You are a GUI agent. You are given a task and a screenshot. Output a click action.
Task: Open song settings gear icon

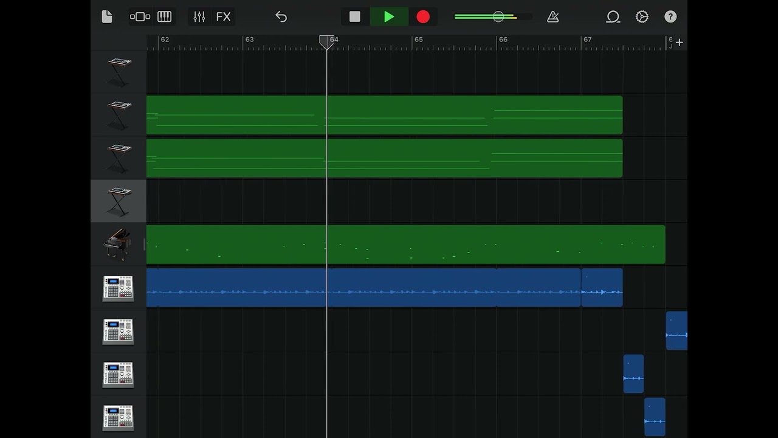tap(642, 17)
